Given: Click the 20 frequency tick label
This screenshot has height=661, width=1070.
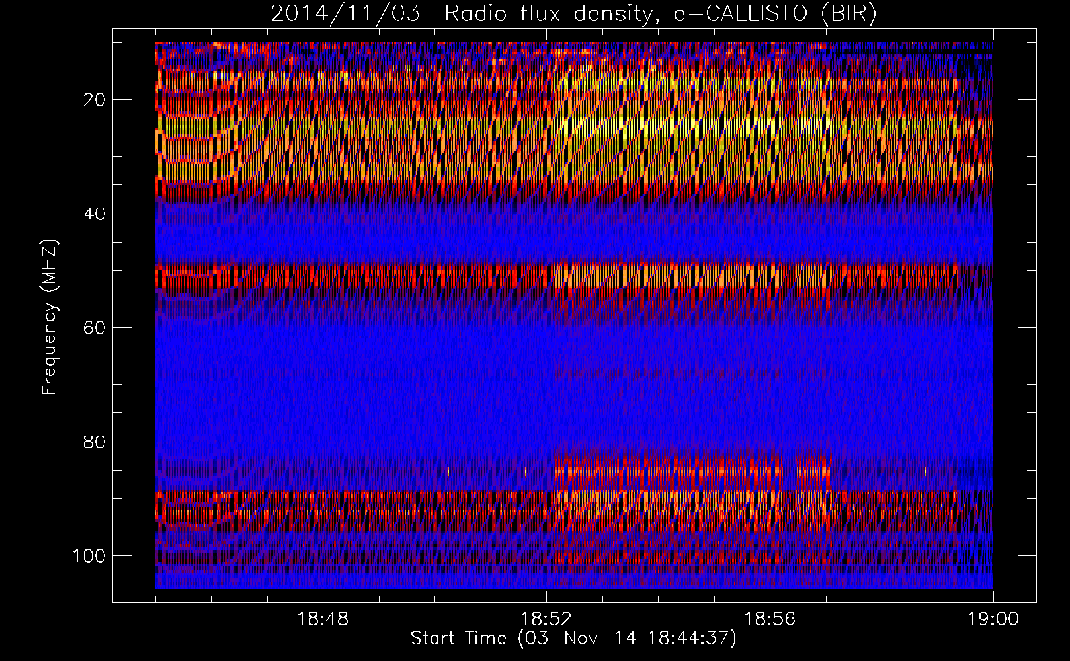Looking at the screenshot, I should click(x=95, y=100).
